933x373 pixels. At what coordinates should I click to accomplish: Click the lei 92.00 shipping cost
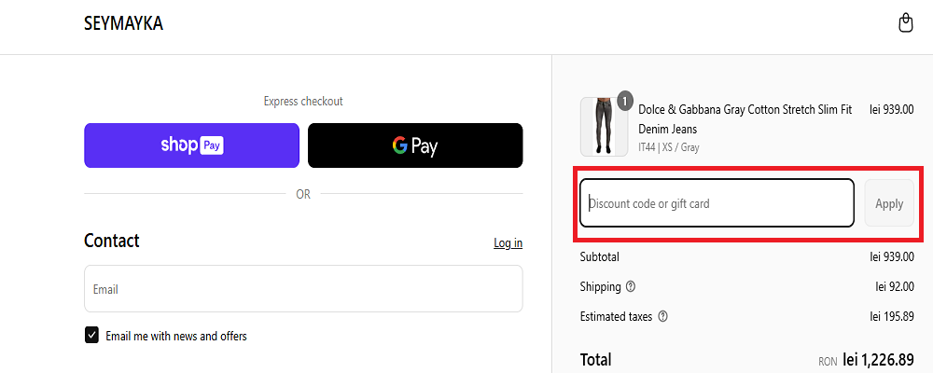coord(894,286)
